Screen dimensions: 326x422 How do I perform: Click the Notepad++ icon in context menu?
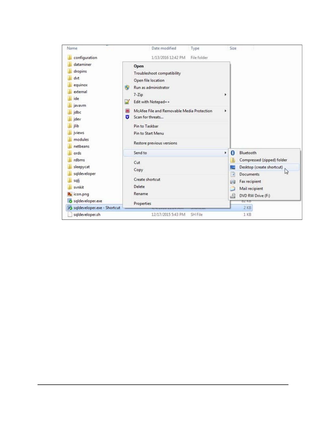pyautogui.click(x=127, y=102)
